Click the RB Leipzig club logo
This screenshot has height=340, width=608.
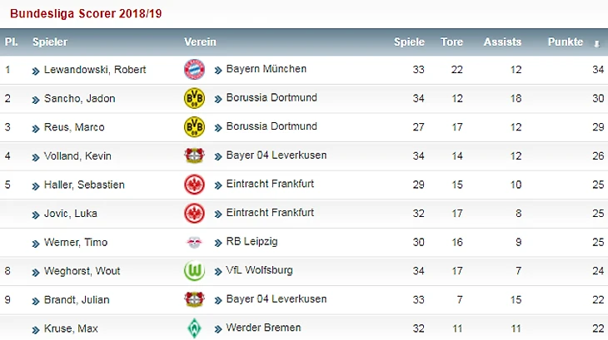194,243
